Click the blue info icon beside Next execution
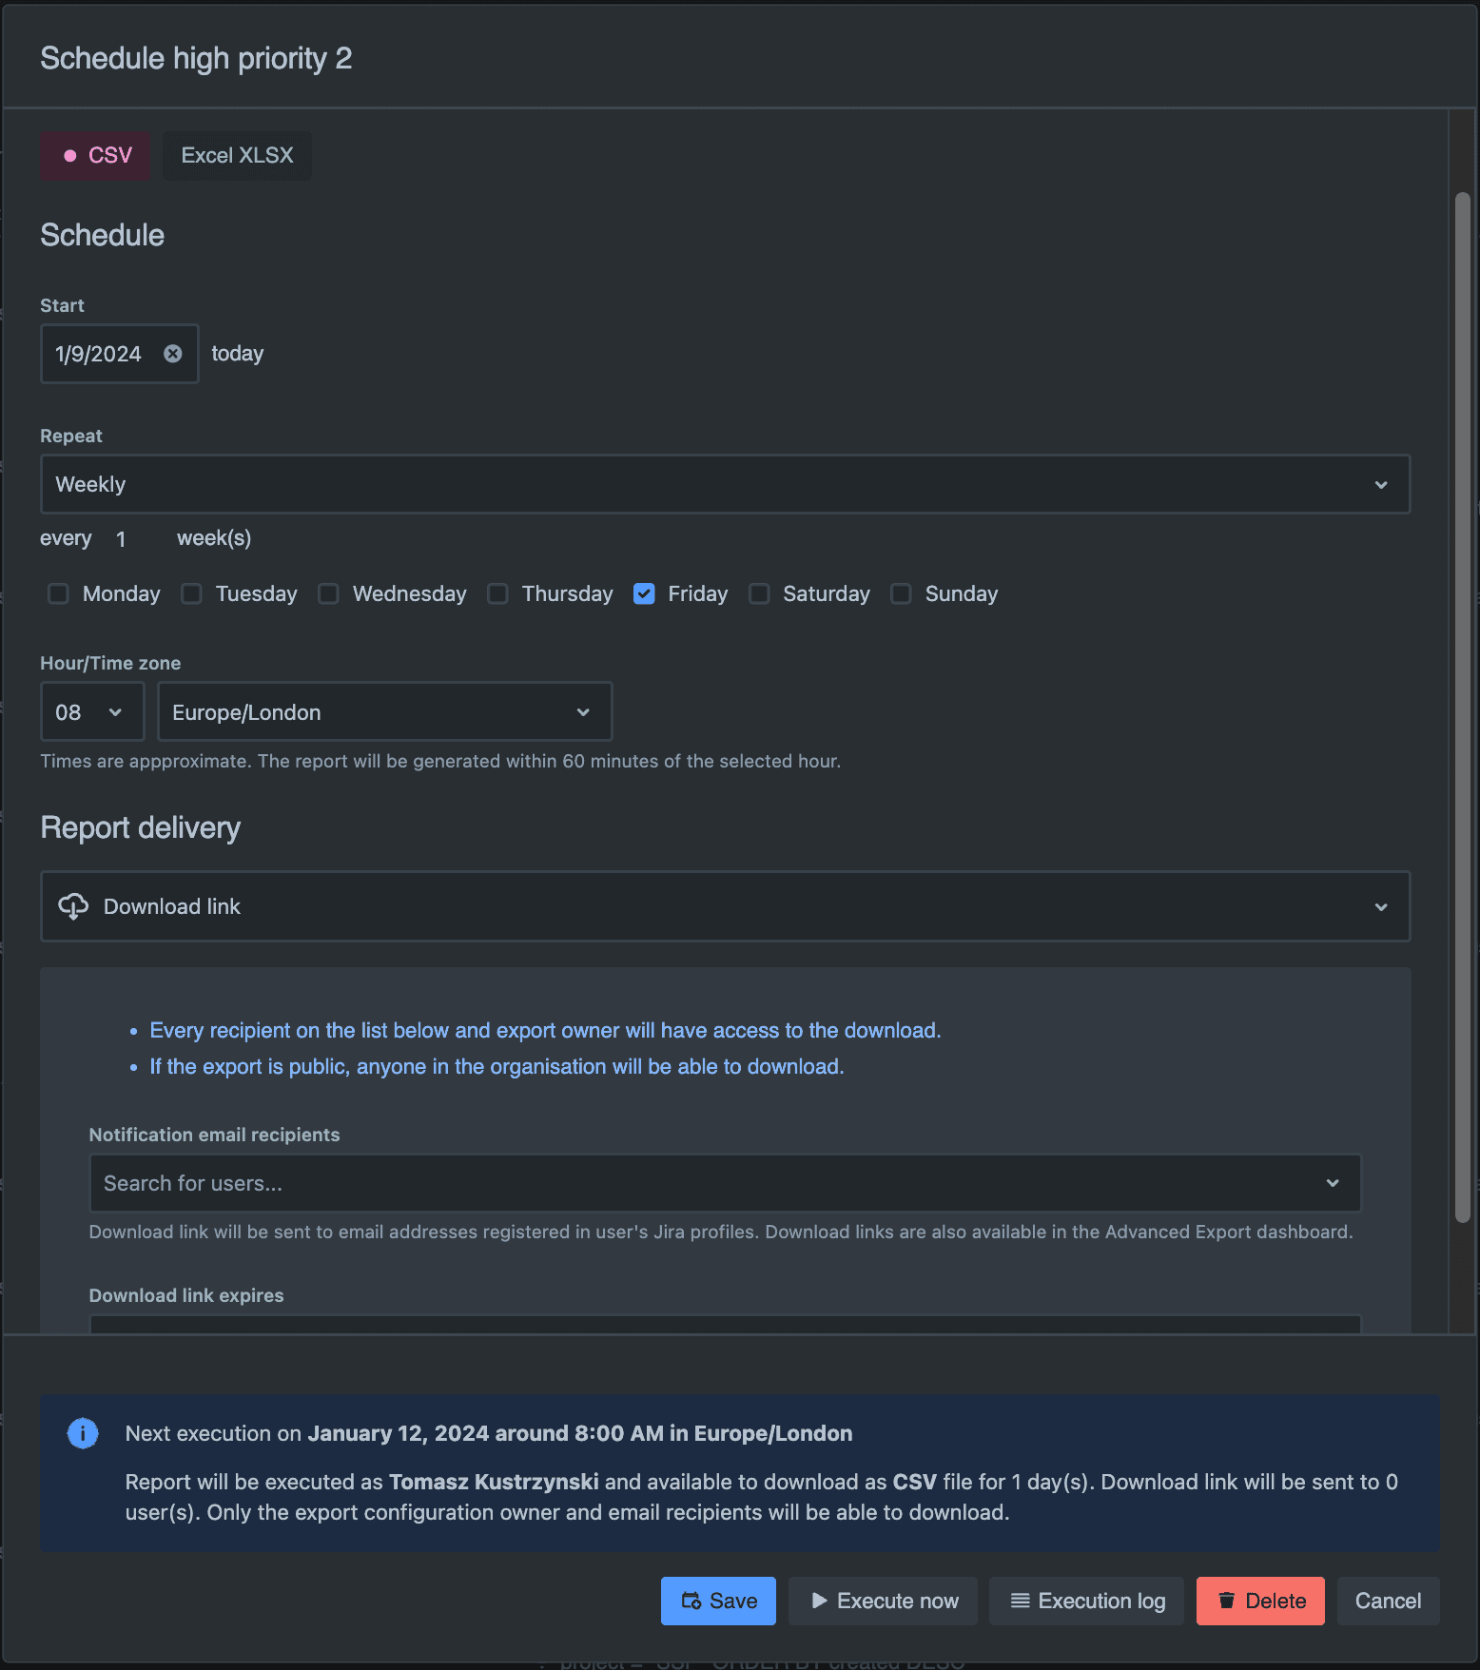Image resolution: width=1480 pixels, height=1670 pixels. [83, 1433]
